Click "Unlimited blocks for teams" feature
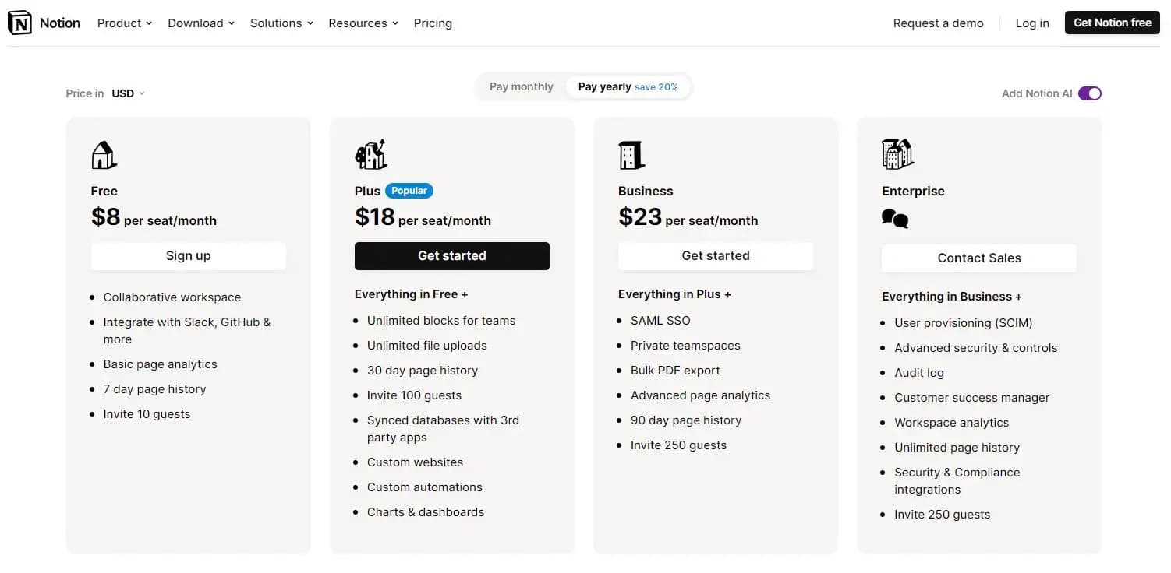Image resolution: width=1171 pixels, height=573 pixels. [441, 321]
